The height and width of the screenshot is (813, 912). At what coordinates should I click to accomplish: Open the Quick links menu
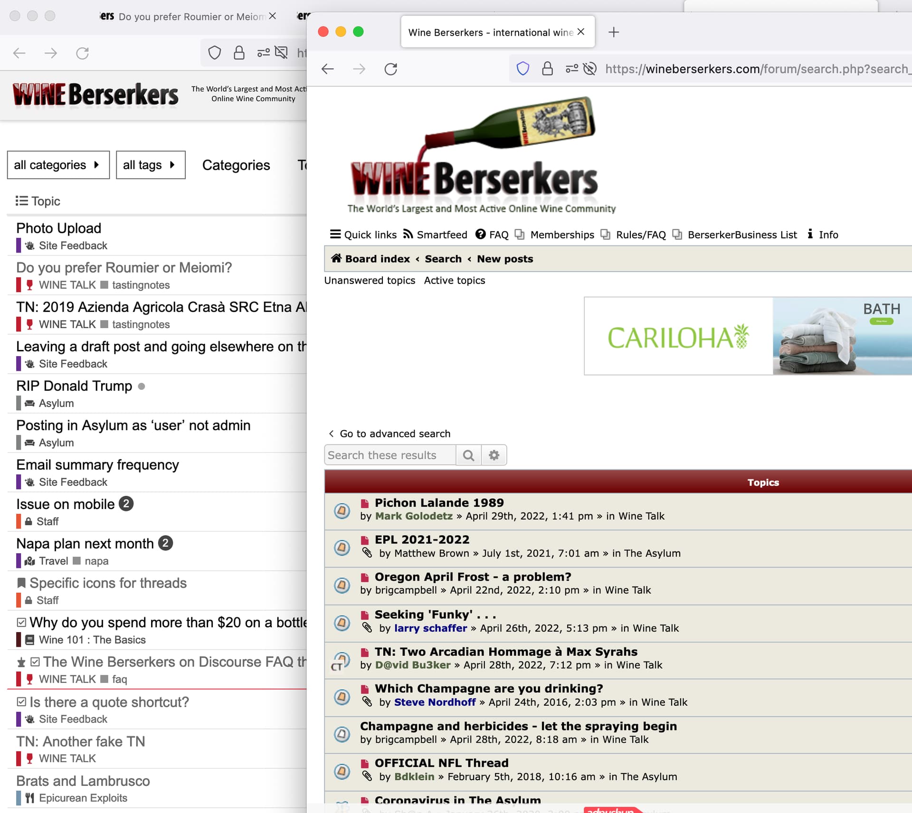coord(363,235)
